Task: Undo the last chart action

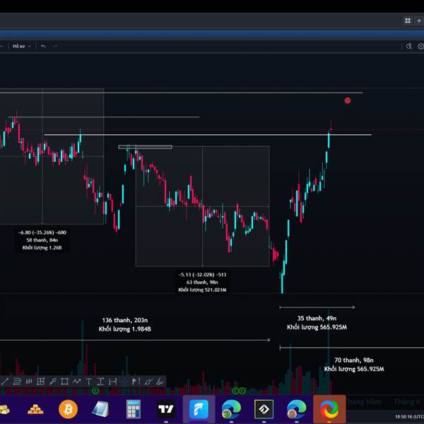Action: click(43, 46)
